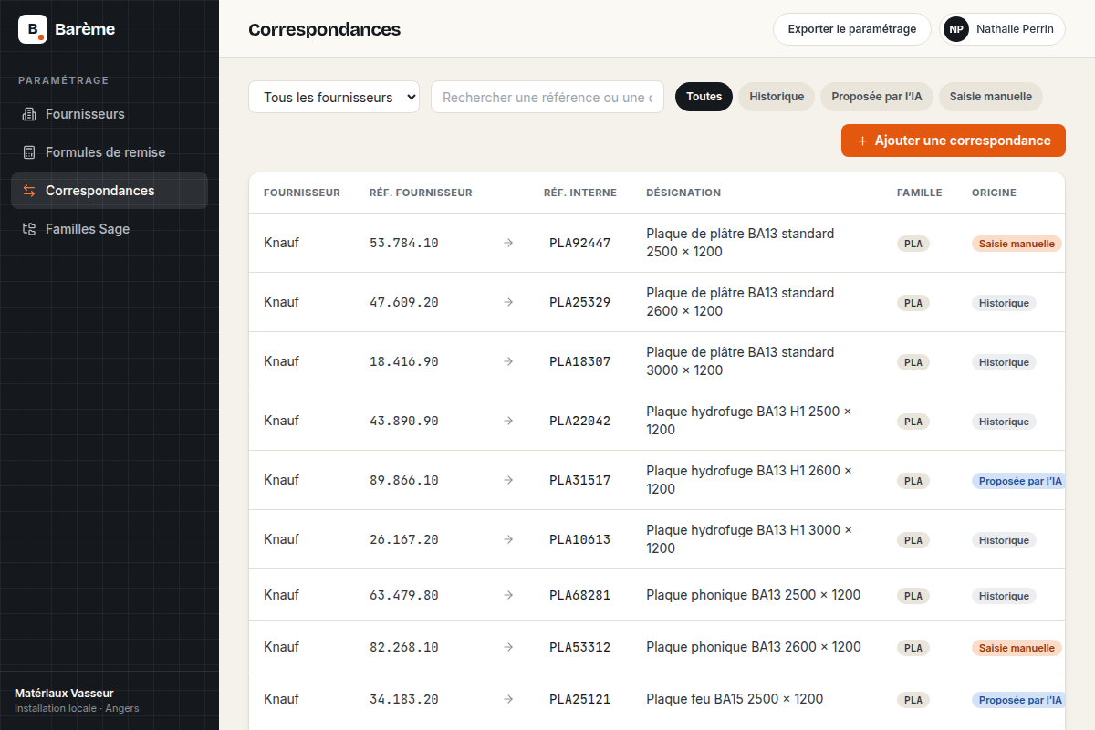The width and height of the screenshot is (1095, 730).
Task: Filter by Saisie manuelle chip
Action: [991, 97]
